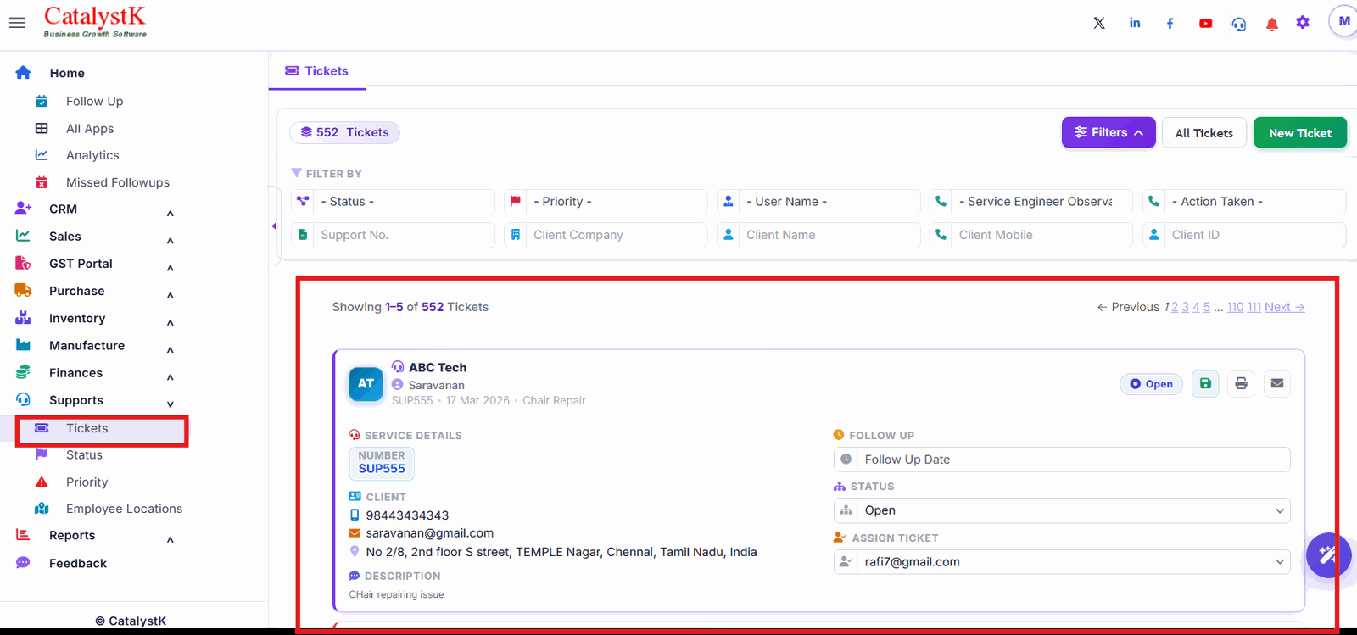1357x635 pixels.
Task: Click the All Tickets button
Action: tap(1204, 133)
